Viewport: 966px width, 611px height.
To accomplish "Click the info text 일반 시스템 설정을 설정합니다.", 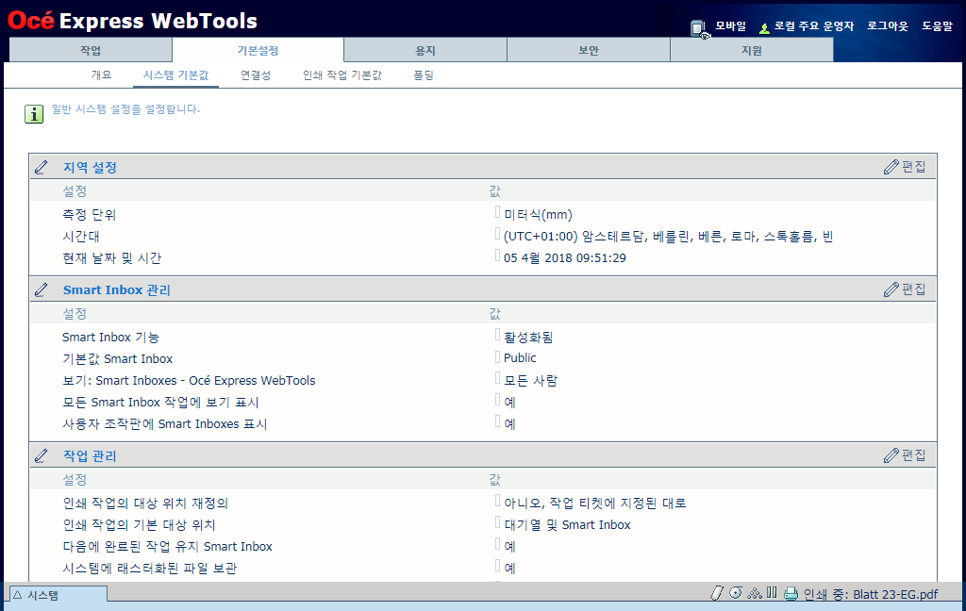I will [x=125, y=109].
